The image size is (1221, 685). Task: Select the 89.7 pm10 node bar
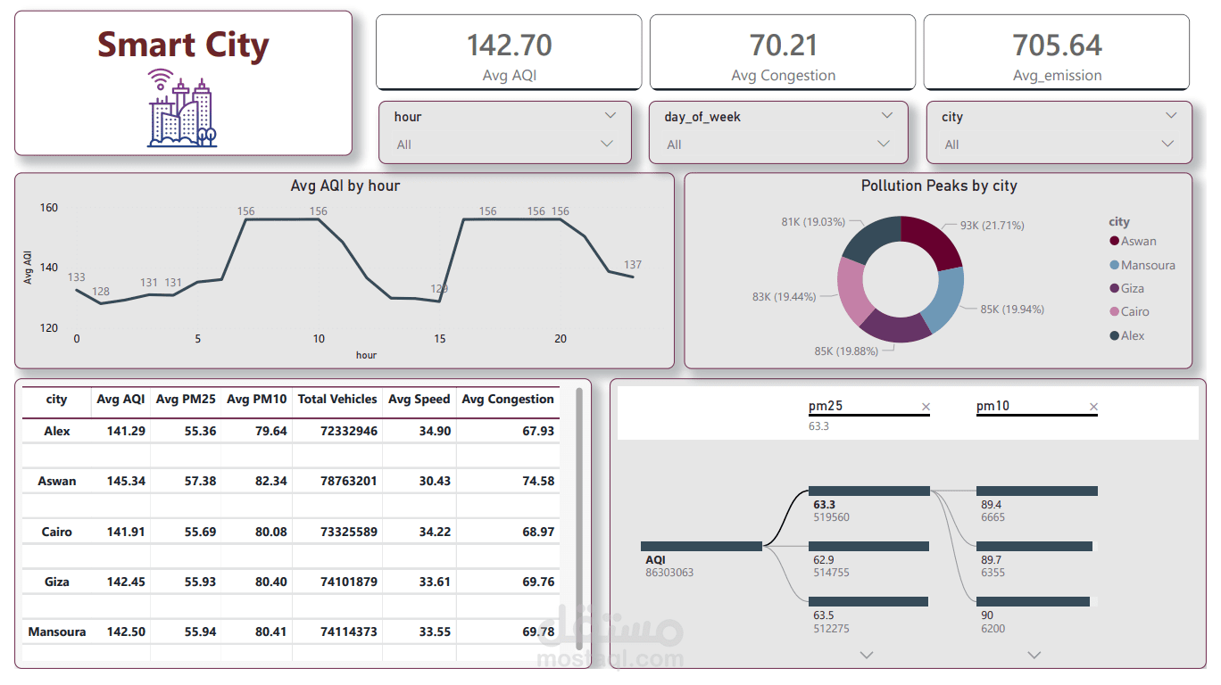pos(1034,546)
